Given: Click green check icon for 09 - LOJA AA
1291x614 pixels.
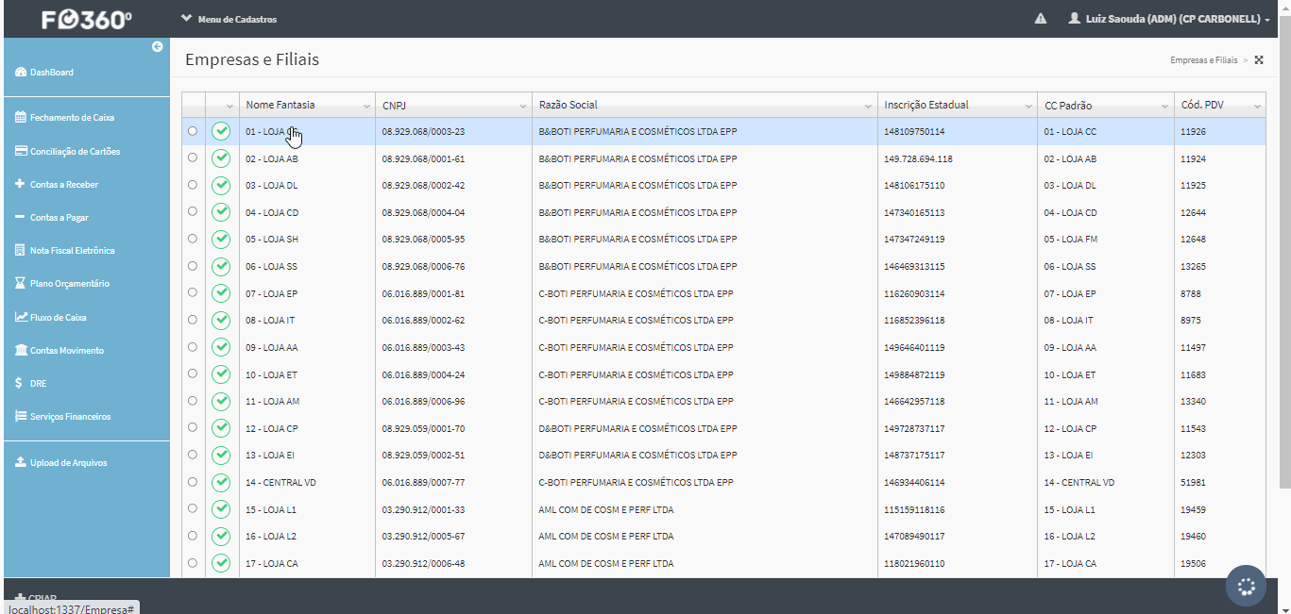Looking at the screenshot, I should point(221,347).
